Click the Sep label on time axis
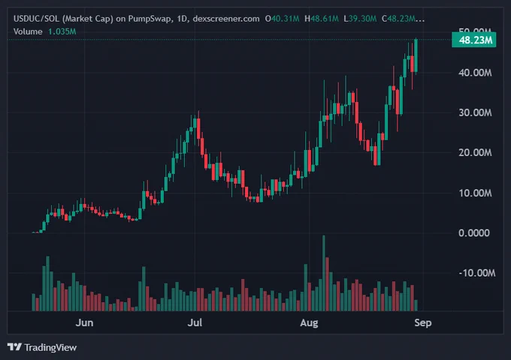This screenshot has height=360, width=511. [422, 322]
